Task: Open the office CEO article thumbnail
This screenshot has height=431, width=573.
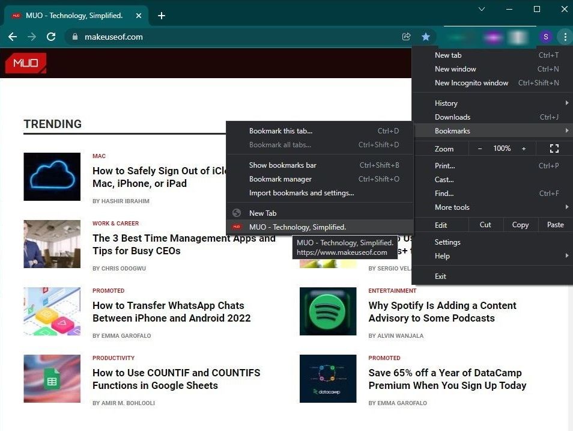Action: coord(52,243)
